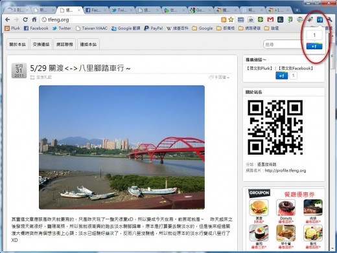The width and height of the screenshot is (337, 253).
Task: Click the browser back arrow
Action: (7, 19)
